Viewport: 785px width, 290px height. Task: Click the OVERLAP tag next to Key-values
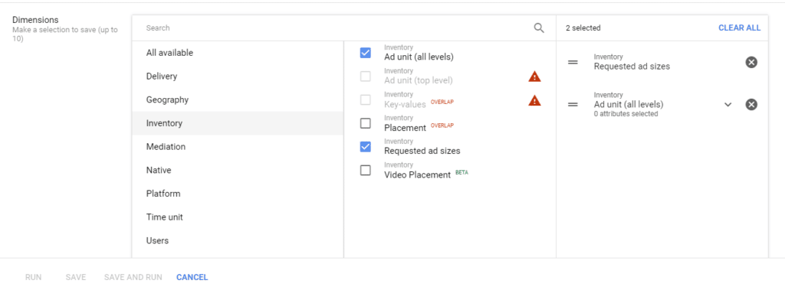point(442,102)
